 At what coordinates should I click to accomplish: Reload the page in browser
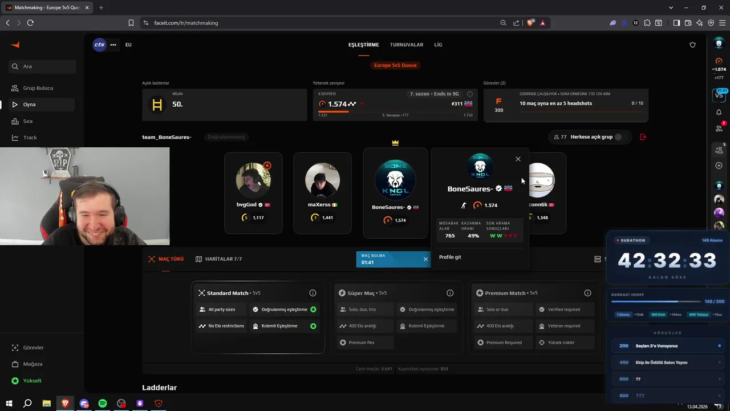(x=30, y=23)
